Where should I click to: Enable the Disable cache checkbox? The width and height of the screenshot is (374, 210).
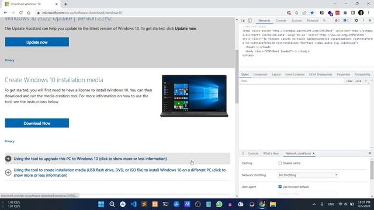point(280,163)
